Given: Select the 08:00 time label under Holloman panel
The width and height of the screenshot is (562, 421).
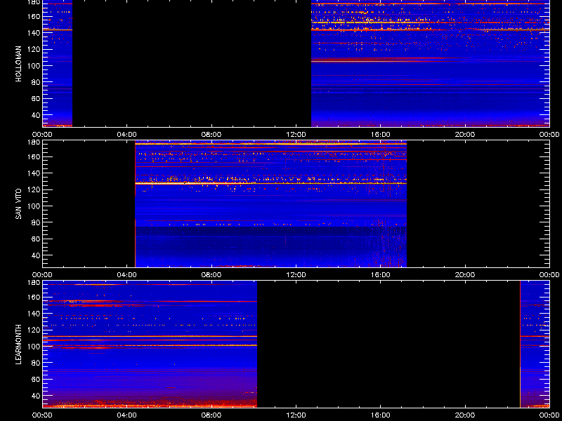Looking at the screenshot, I should click(211, 135).
